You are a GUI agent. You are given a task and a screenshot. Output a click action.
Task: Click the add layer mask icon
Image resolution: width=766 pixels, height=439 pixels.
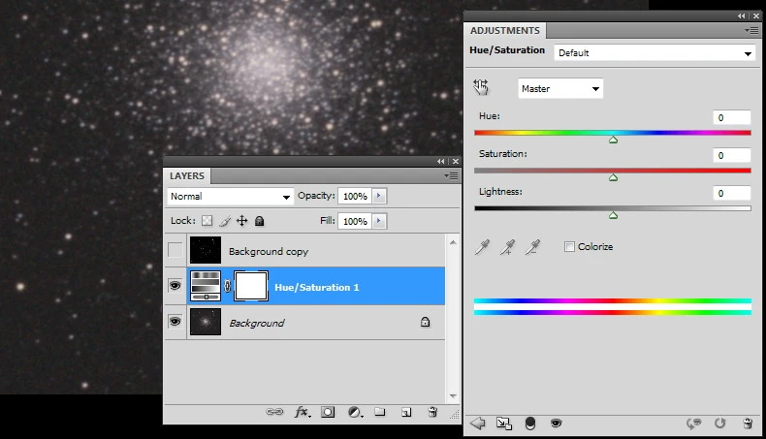pyautogui.click(x=328, y=412)
